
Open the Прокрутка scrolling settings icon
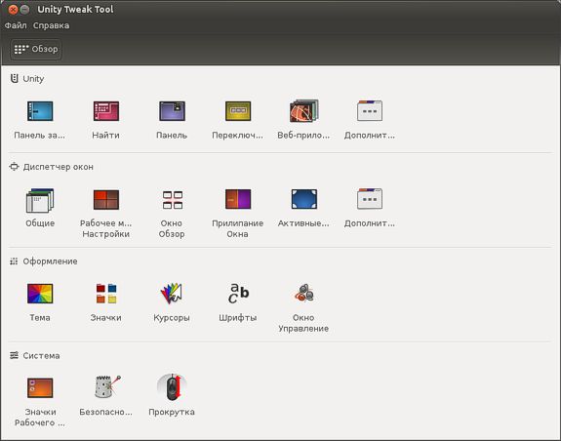[x=172, y=387]
